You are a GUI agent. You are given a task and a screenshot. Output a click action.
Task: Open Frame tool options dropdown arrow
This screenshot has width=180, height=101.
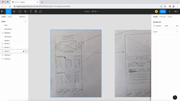click(x=16, y=12)
